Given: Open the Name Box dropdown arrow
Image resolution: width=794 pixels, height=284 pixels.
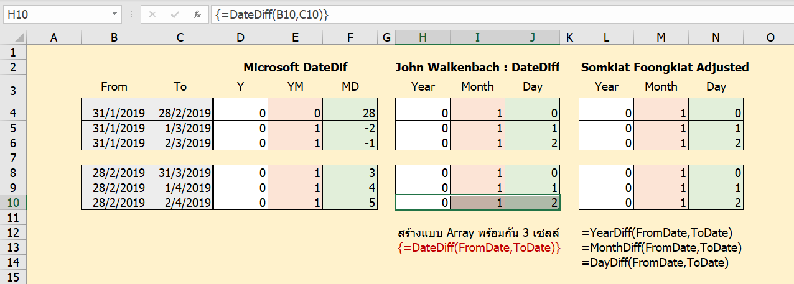Looking at the screenshot, I should 116,14.
